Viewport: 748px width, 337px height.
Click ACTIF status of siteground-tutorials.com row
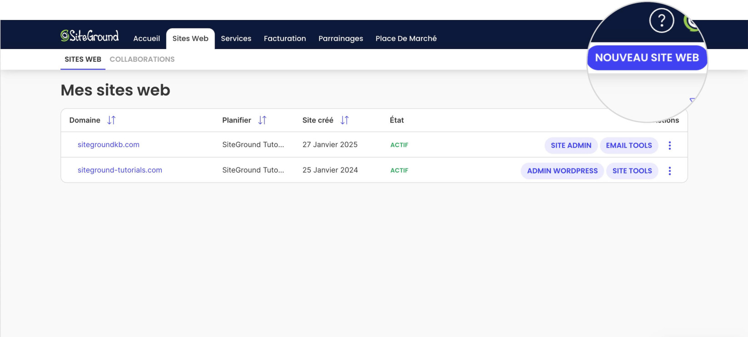coord(399,170)
